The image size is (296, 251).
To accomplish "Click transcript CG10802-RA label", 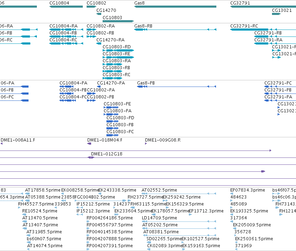I will click(101, 26).
